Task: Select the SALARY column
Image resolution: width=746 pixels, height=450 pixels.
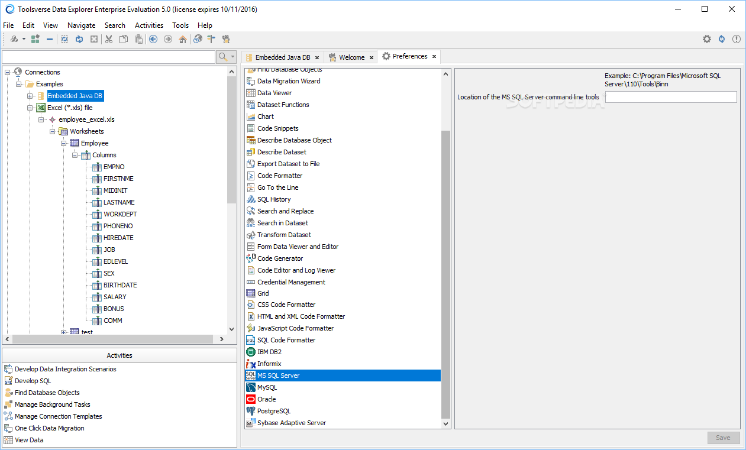Action: [115, 297]
